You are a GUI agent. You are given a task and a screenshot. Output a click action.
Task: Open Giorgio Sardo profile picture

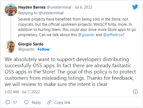[x=11, y=46]
